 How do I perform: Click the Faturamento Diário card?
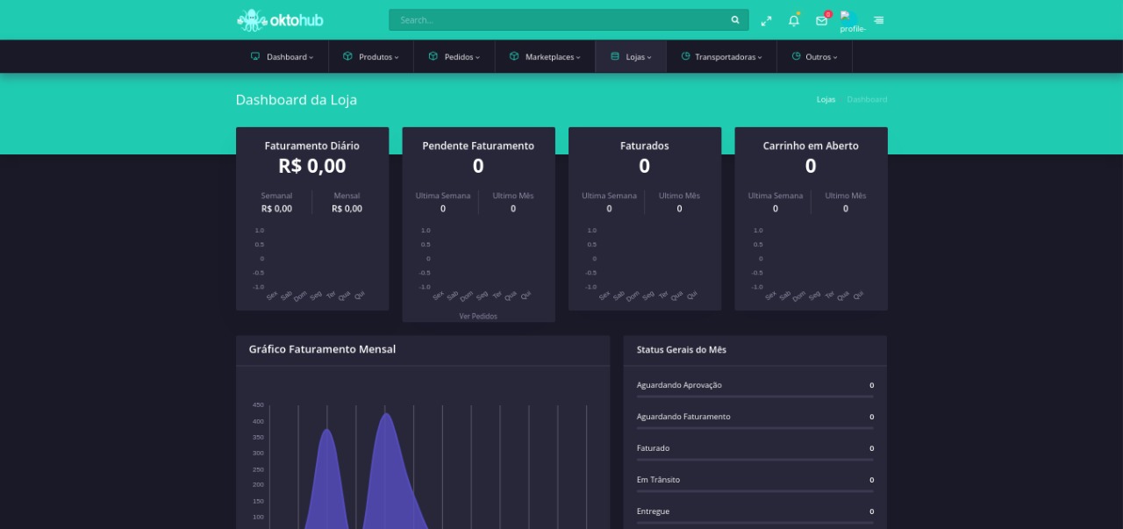click(x=311, y=218)
